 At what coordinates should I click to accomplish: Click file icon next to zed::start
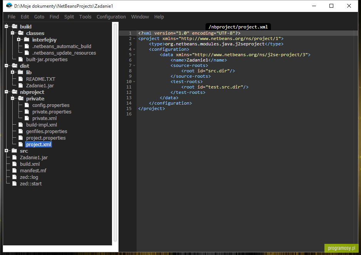(x=14, y=184)
